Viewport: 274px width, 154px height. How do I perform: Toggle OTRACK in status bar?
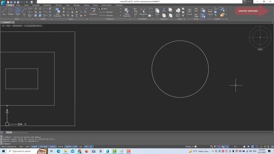pos(53,146)
